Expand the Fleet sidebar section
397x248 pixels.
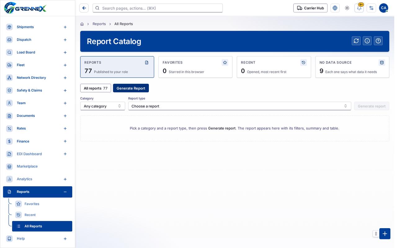pyautogui.click(x=65, y=65)
